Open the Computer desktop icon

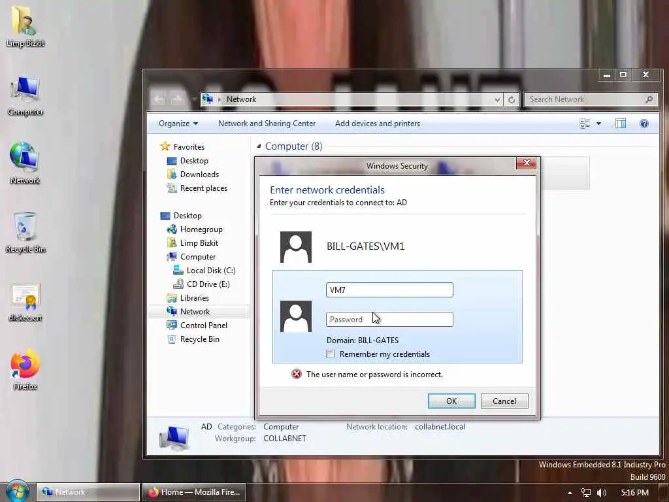point(25,96)
